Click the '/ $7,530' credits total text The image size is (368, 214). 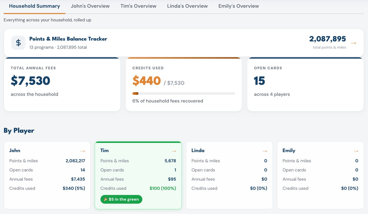[x=174, y=83]
